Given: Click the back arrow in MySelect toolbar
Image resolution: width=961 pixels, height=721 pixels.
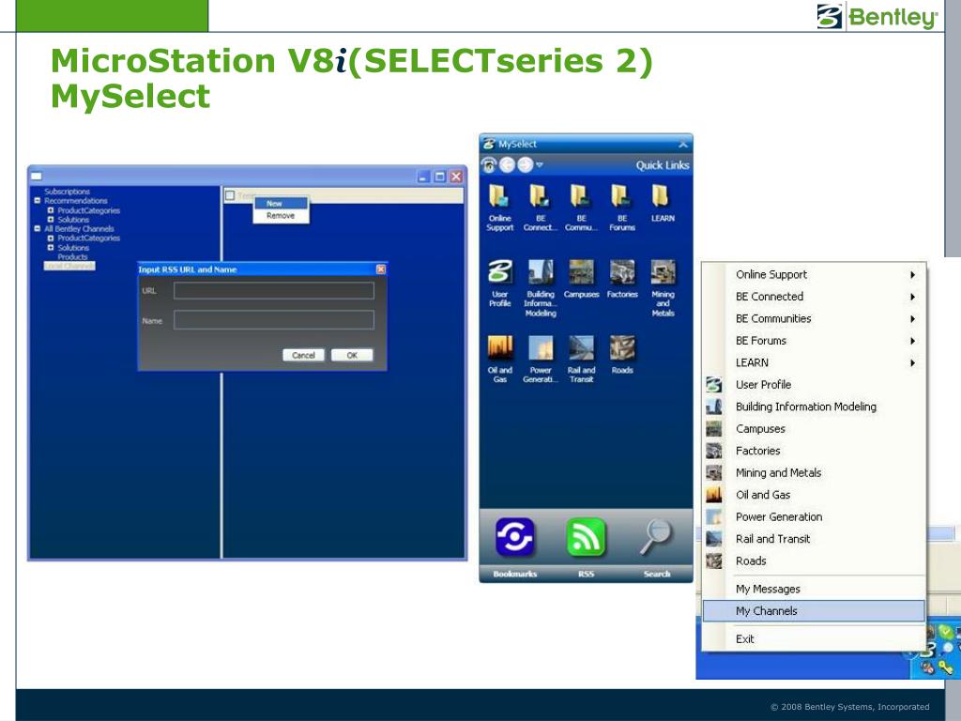Looking at the screenshot, I should [507, 165].
